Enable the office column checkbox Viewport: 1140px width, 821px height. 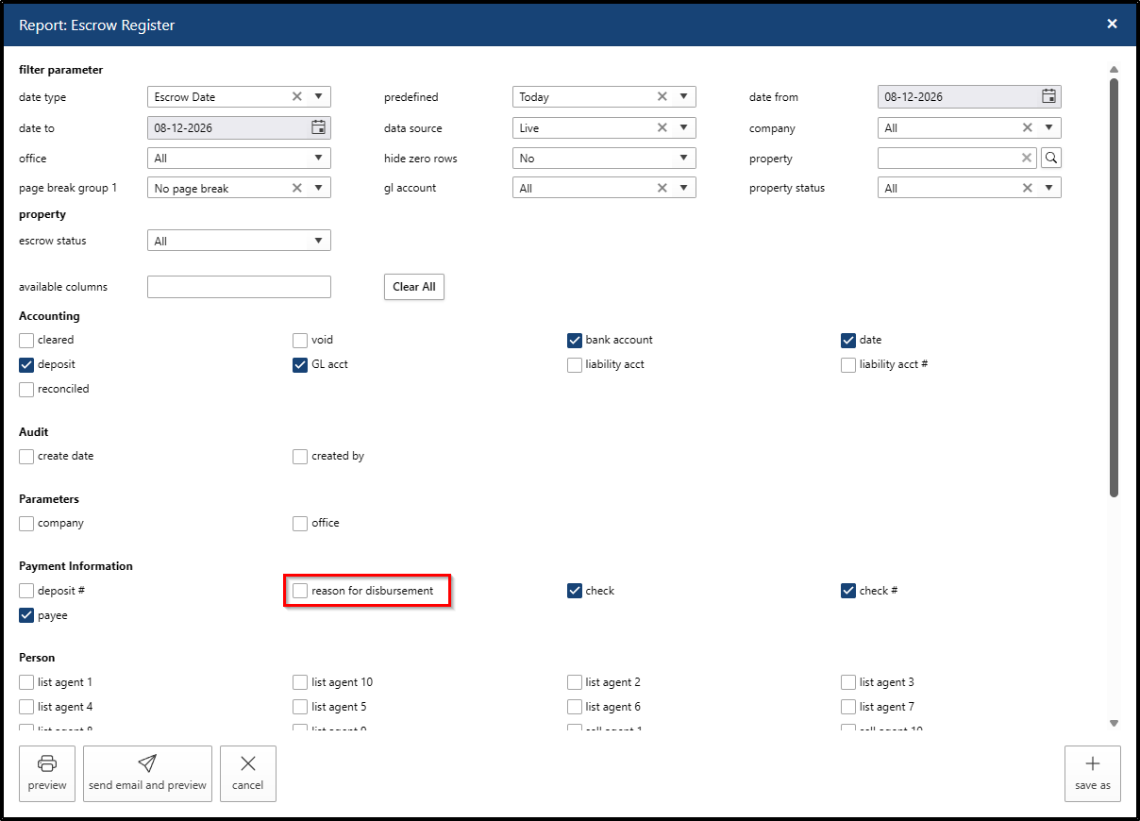point(300,524)
